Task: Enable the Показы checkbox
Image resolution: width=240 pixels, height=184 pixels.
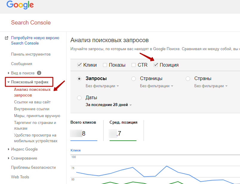Action: coord(105,65)
